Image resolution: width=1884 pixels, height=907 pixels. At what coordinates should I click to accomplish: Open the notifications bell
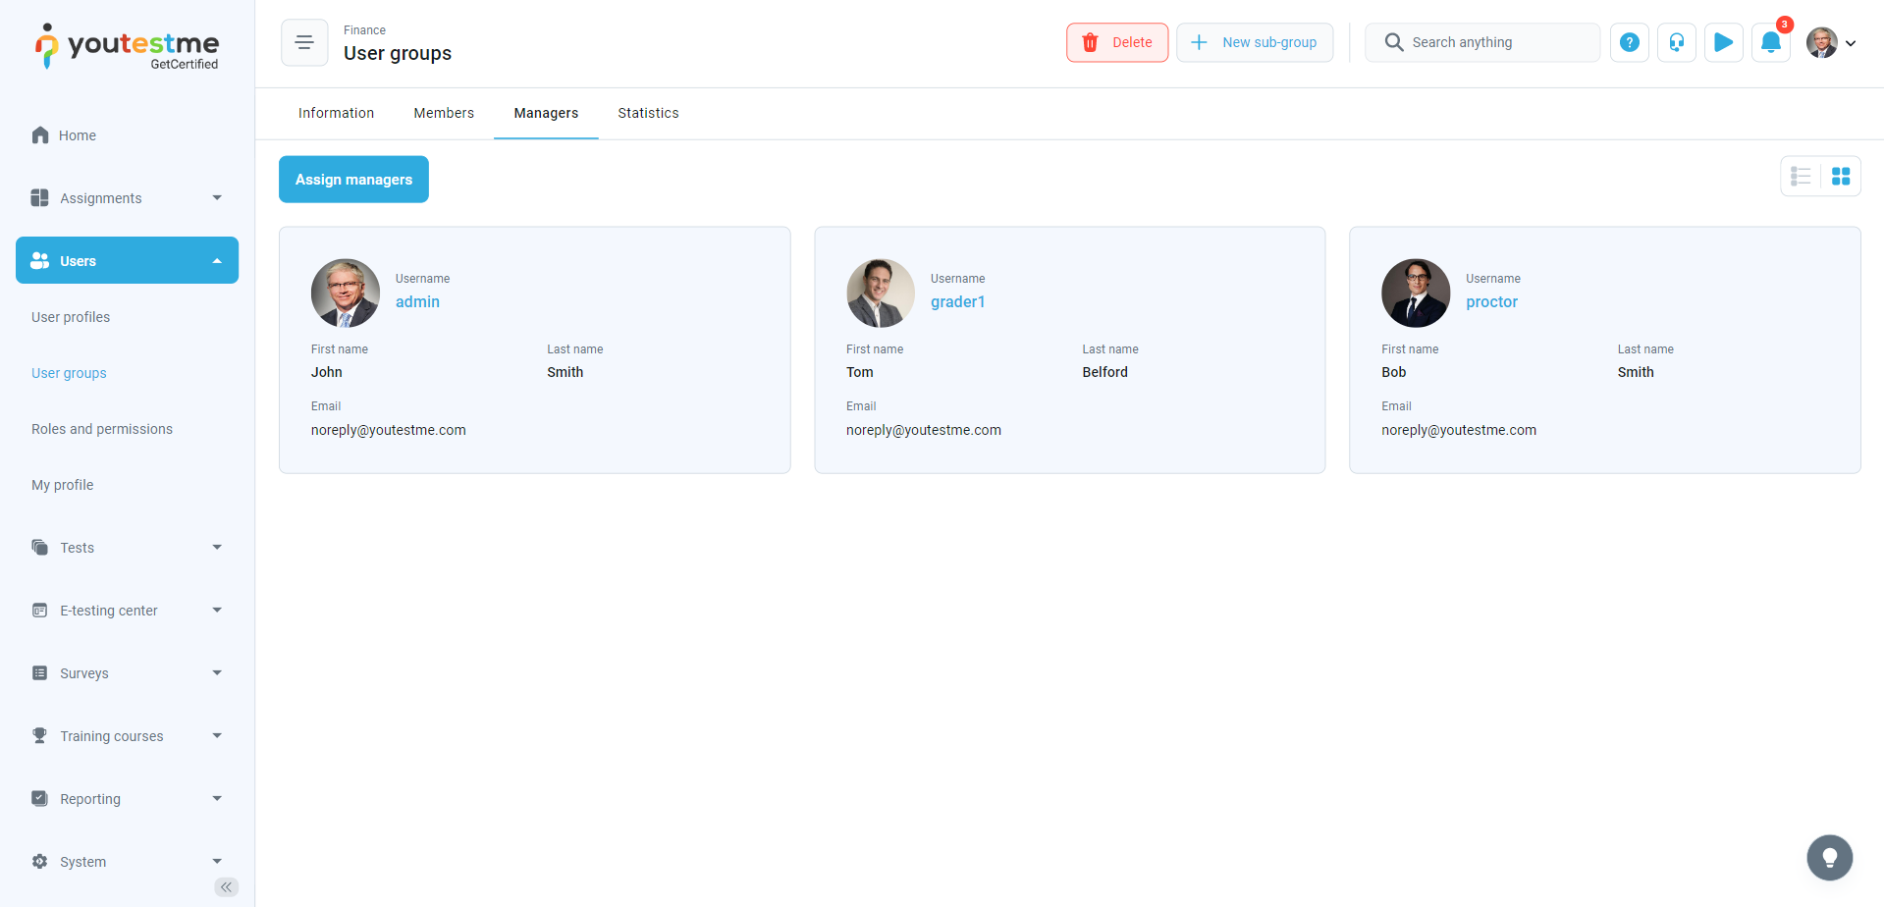pos(1770,42)
